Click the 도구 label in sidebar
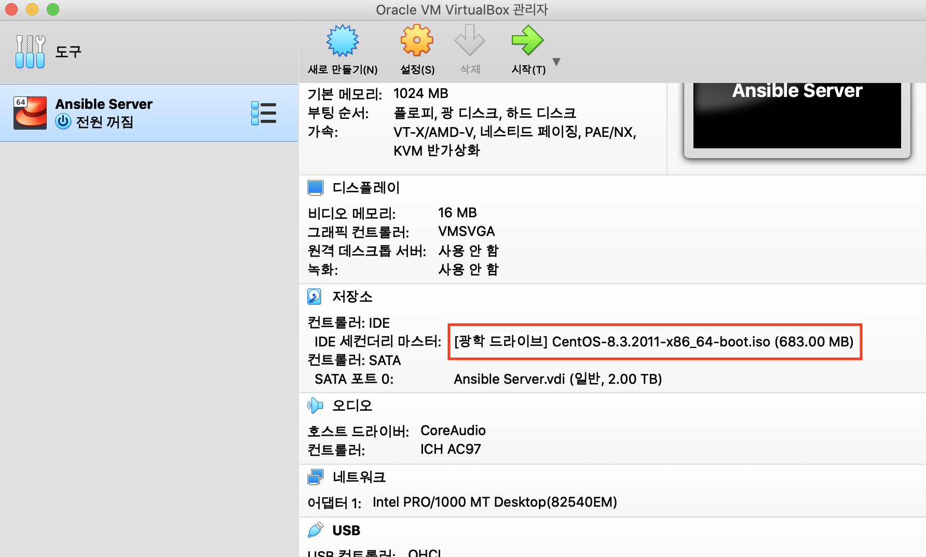Screen dimensions: 926x557 click(68, 51)
